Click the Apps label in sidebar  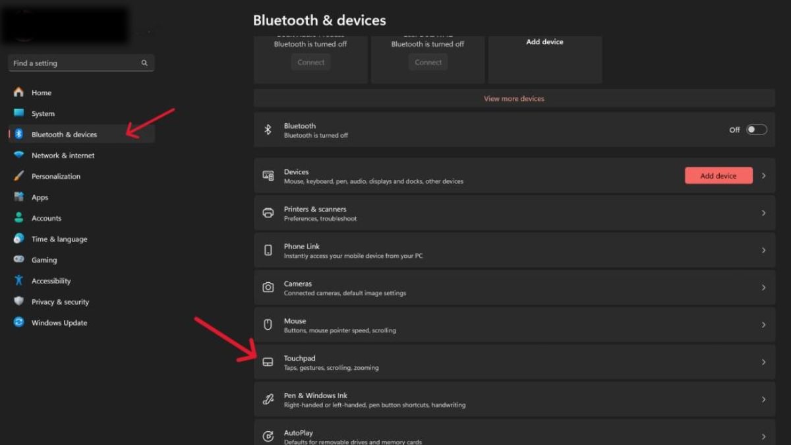tap(40, 197)
